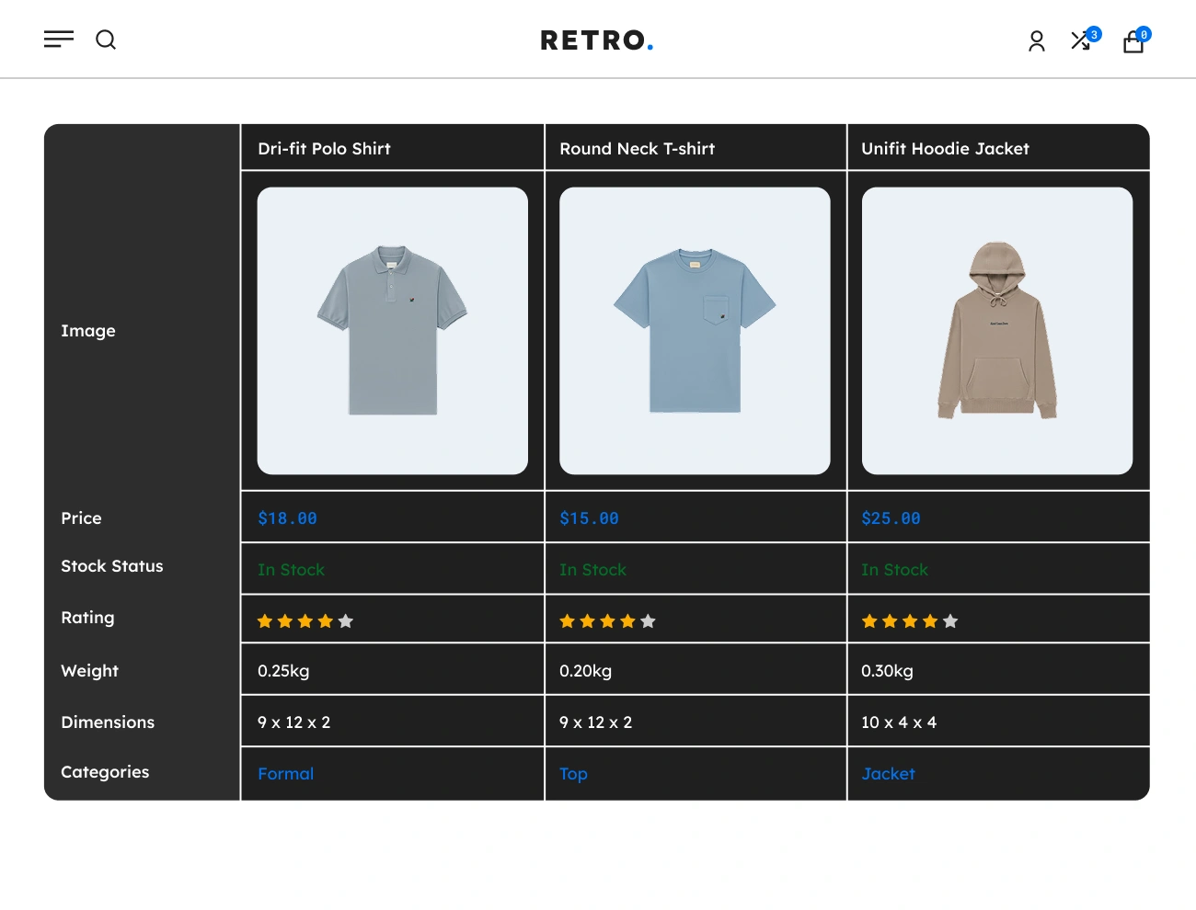The width and height of the screenshot is (1196, 910).
Task: Click the Weight row label
Action: point(89,671)
